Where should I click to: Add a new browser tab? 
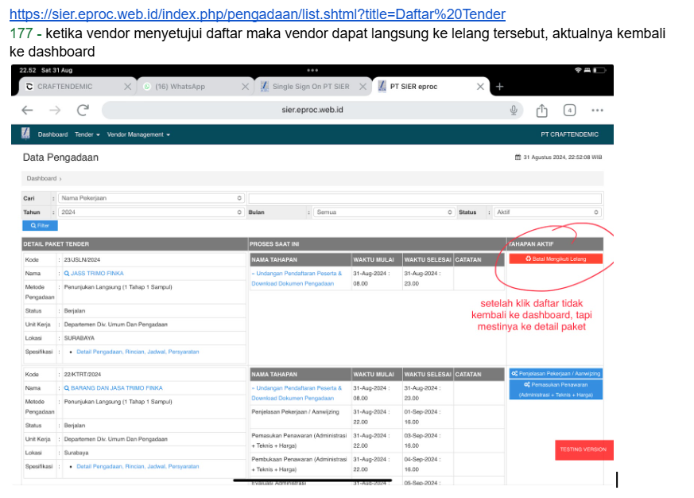pyautogui.click(x=499, y=87)
